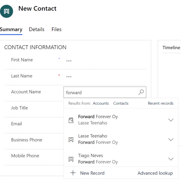This screenshot has width=181, height=181.
Task: Open the Details tab
Action: click(x=37, y=30)
